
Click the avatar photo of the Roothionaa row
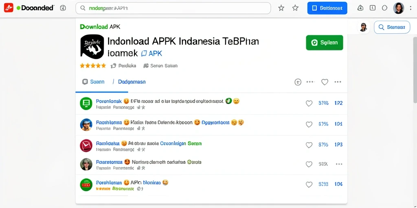(x=86, y=124)
